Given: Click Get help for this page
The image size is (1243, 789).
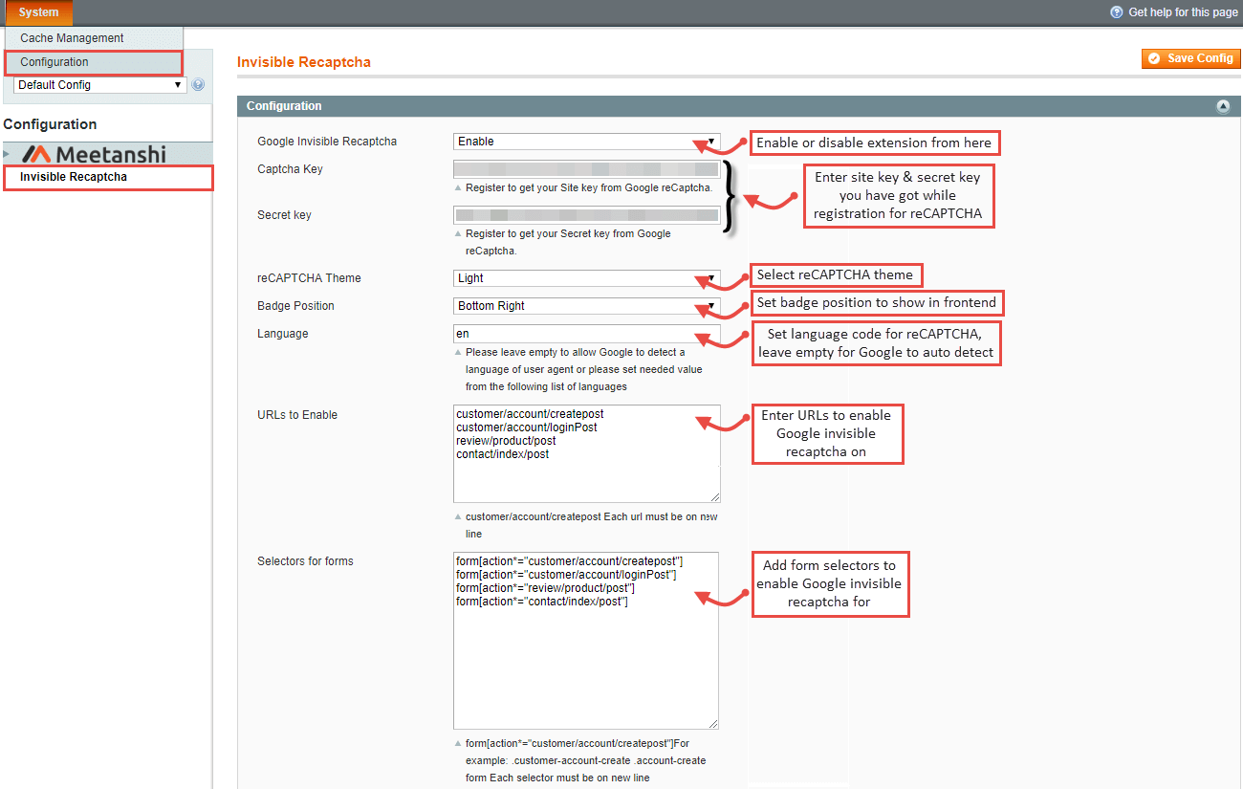Looking at the screenshot, I should [1174, 12].
